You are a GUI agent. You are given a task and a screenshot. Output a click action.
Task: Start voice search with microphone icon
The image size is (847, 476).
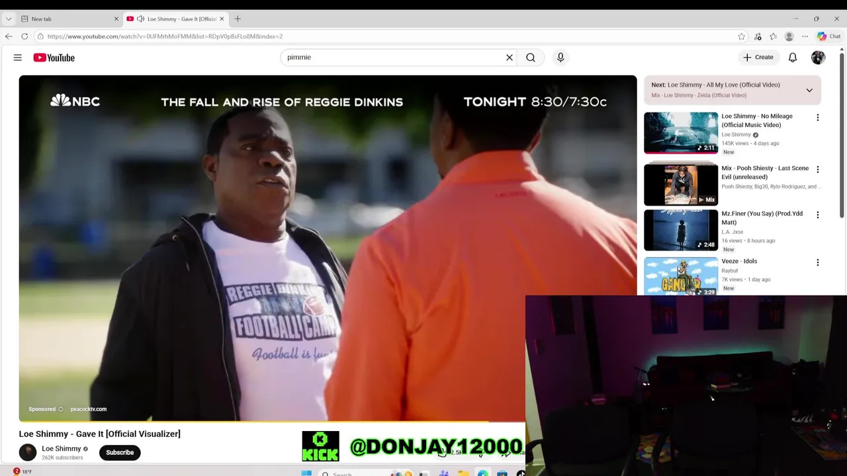pyautogui.click(x=560, y=58)
